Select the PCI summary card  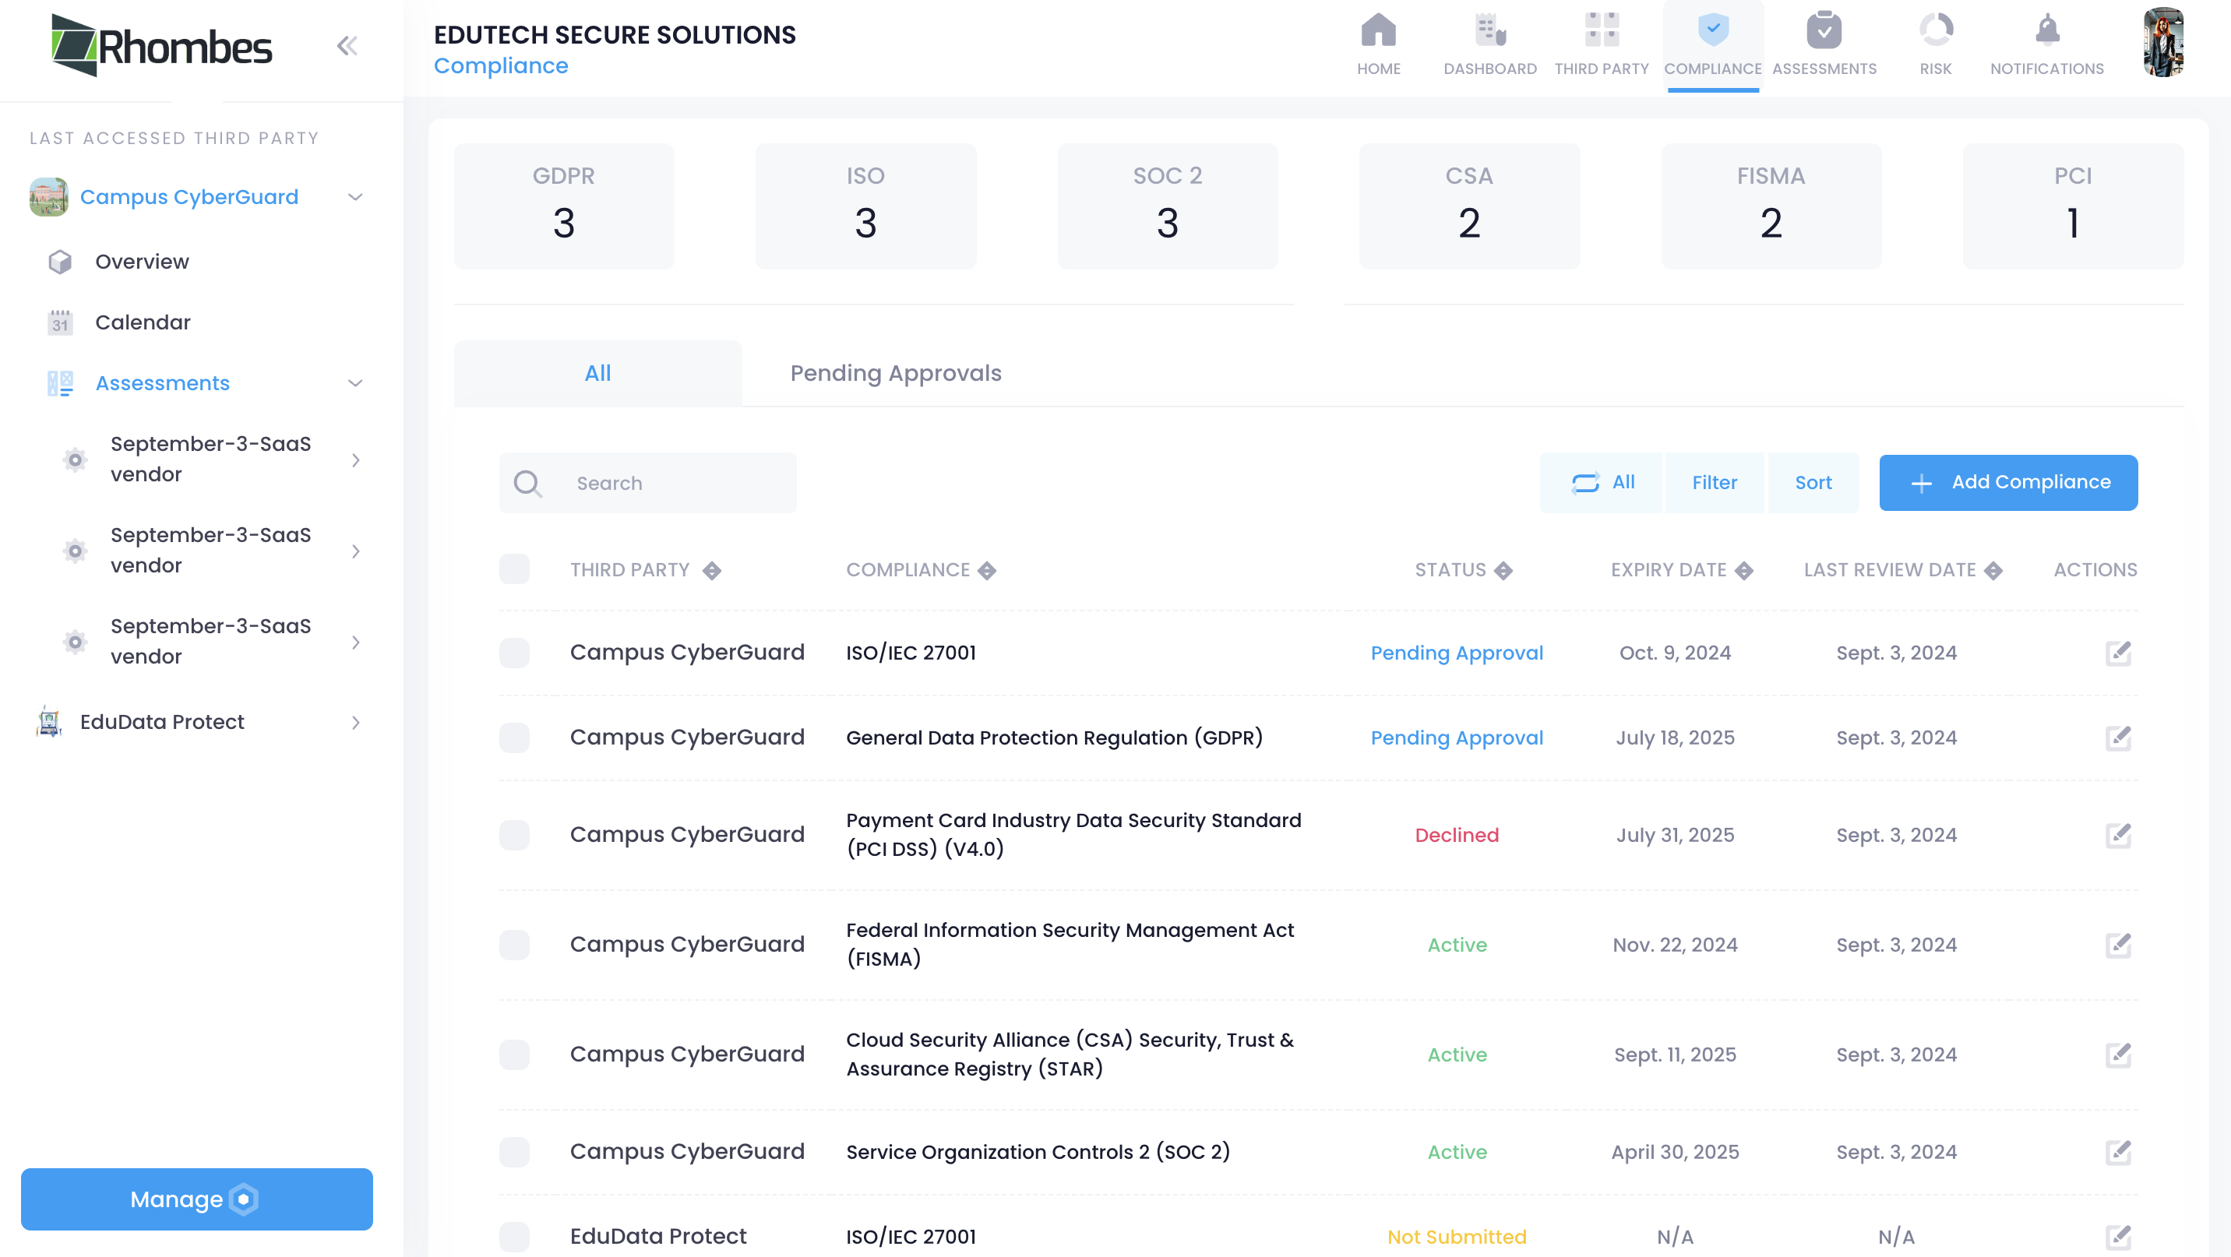click(x=2073, y=206)
